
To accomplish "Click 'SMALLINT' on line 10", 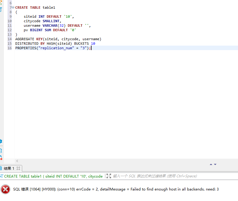I will pos(51,21).
